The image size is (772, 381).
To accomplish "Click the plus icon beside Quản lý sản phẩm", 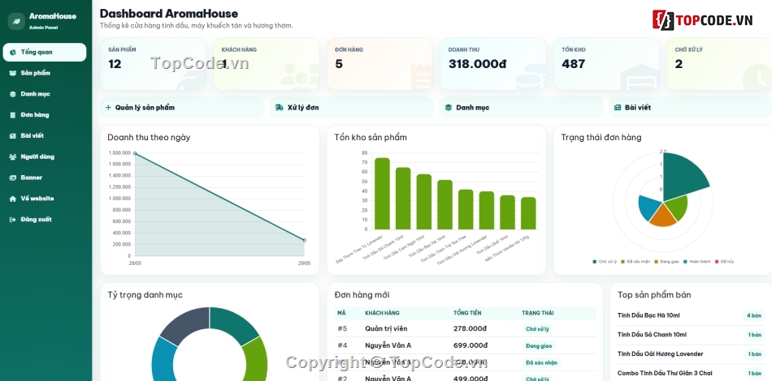I will click(108, 108).
